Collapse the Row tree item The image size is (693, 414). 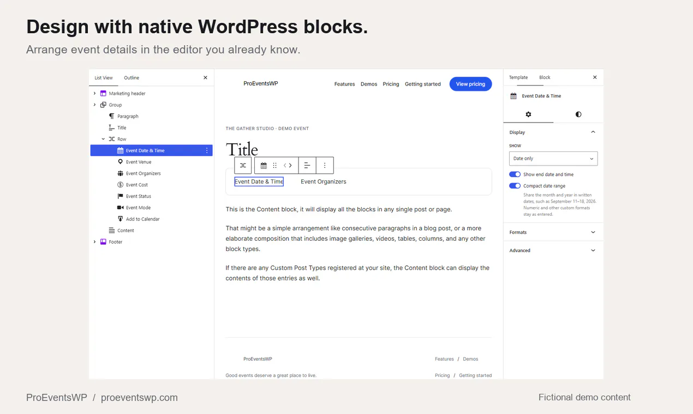(103, 139)
